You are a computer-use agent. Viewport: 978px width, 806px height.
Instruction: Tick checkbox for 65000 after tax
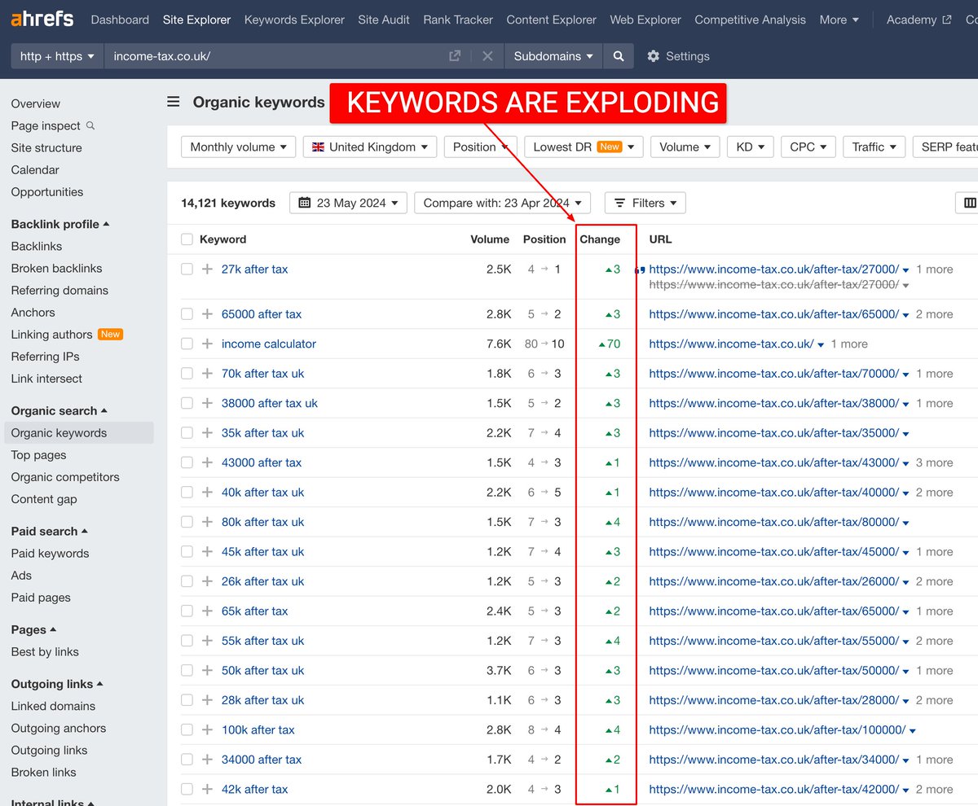pos(187,314)
